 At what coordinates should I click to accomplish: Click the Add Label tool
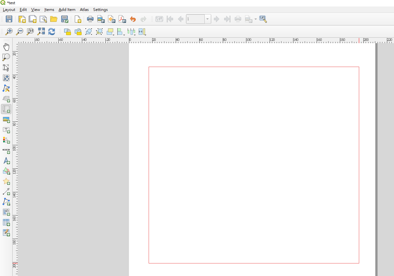[6, 130]
